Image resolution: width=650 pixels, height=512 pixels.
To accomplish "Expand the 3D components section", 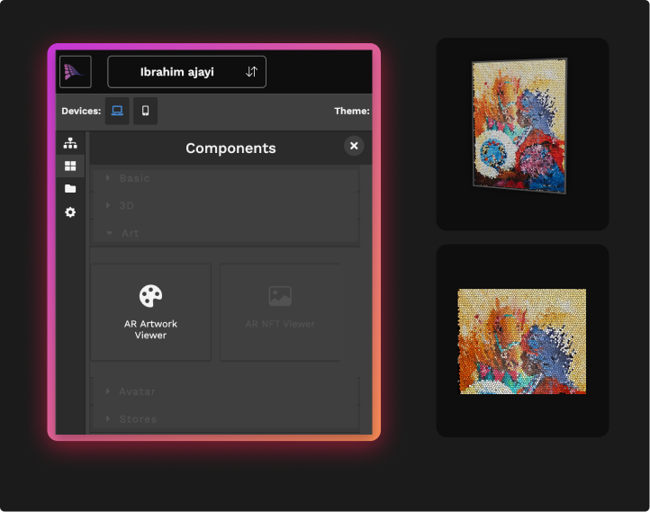I will [x=127, y=206].
